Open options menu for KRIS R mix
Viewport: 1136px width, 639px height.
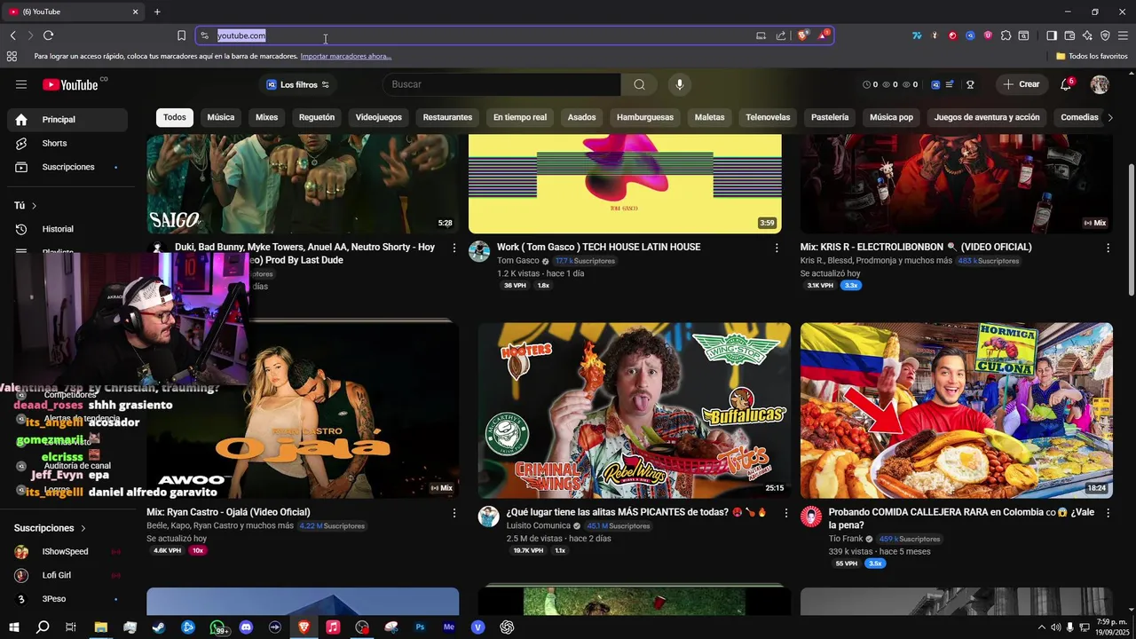click(x=1108, y=248)
